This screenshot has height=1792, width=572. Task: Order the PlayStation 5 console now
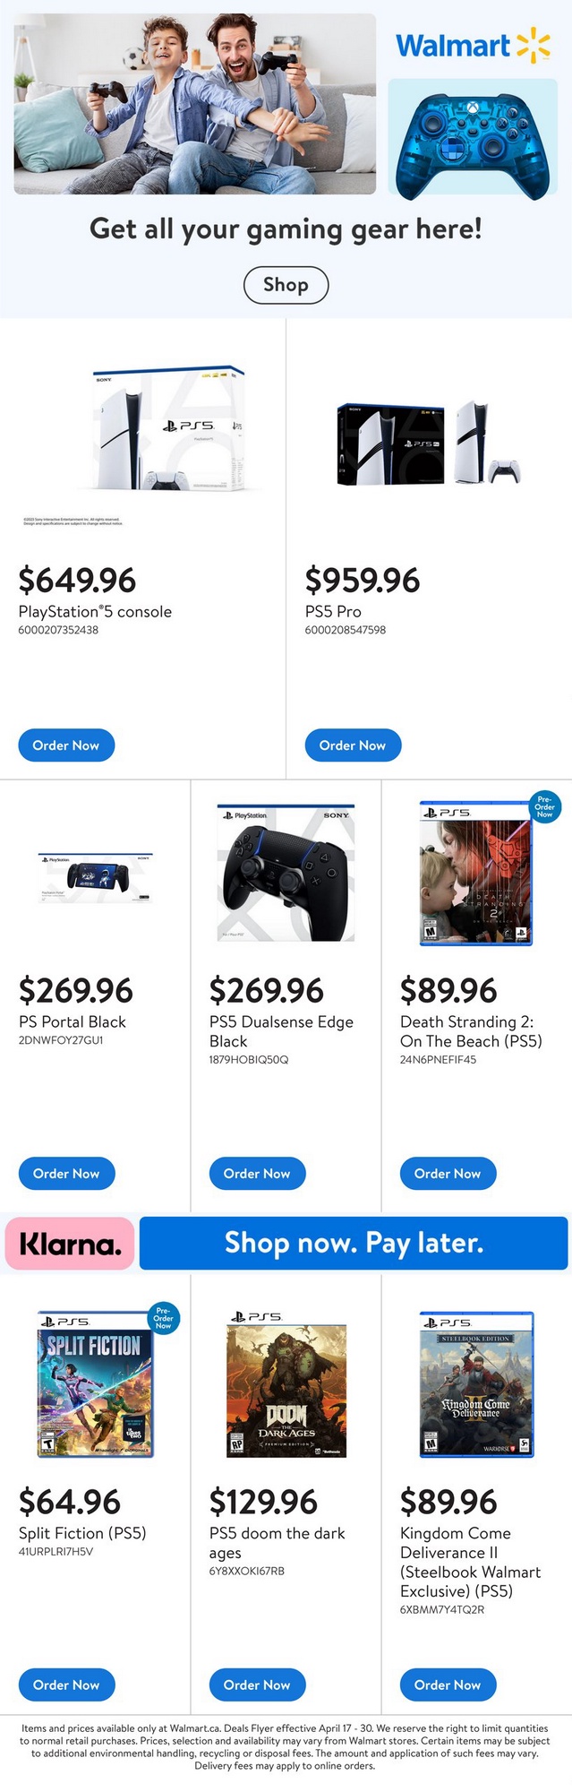coord(66,745)
